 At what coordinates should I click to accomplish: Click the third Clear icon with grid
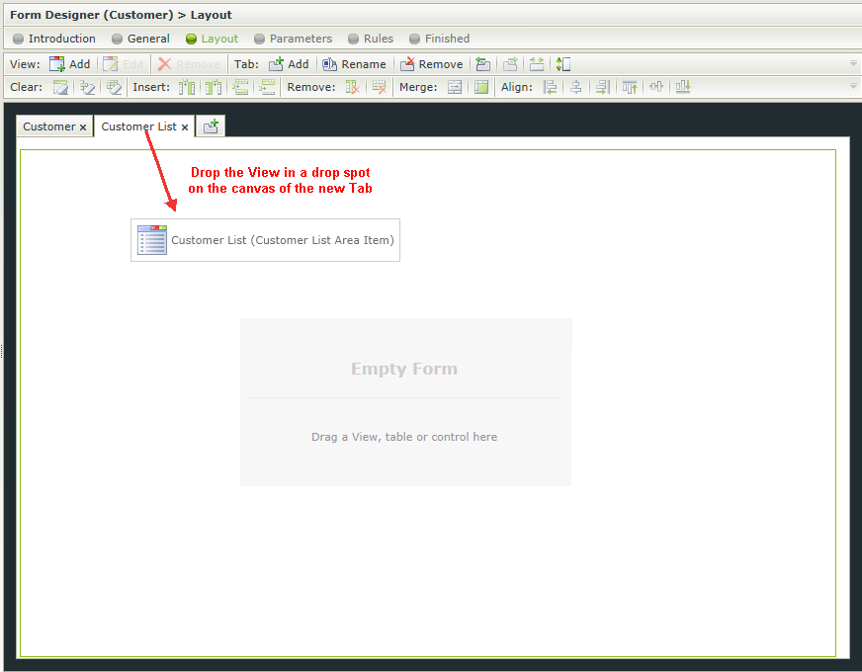click(x=114, y=87)
